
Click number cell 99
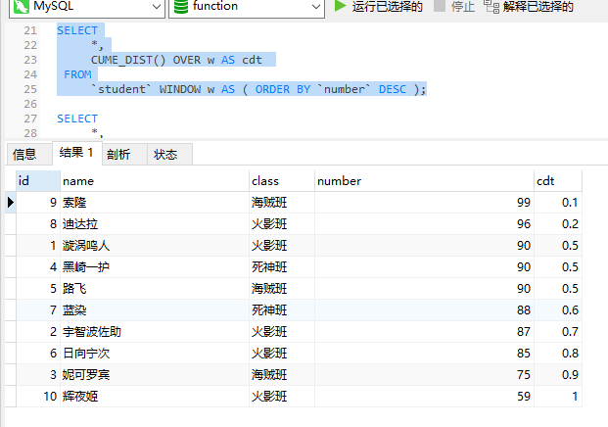click(x=424, y=203)
